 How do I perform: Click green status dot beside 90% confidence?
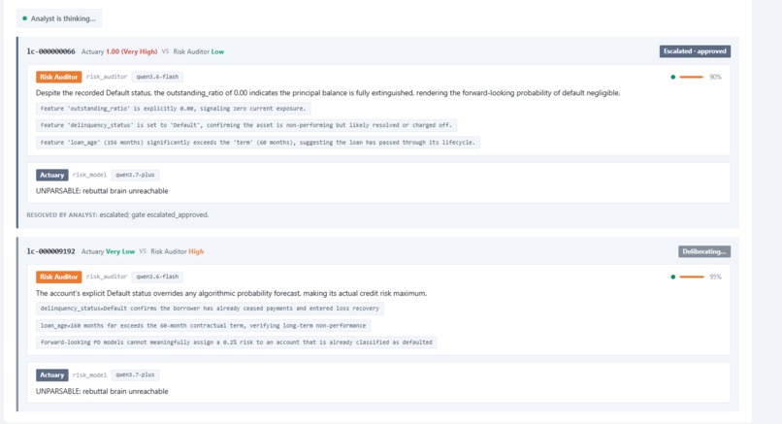(672, 77)
